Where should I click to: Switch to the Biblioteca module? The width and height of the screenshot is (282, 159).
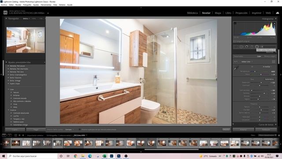192,13
